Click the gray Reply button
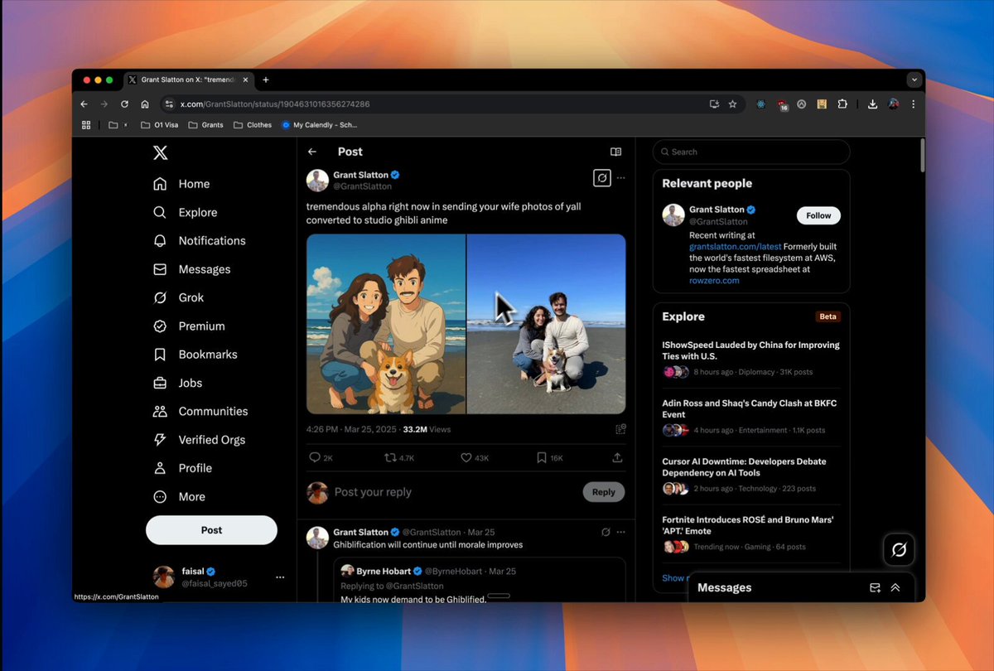The image size is (994, 671). [x=604, y=492]
